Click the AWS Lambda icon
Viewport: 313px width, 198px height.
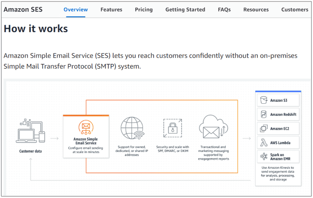[263, 143]
